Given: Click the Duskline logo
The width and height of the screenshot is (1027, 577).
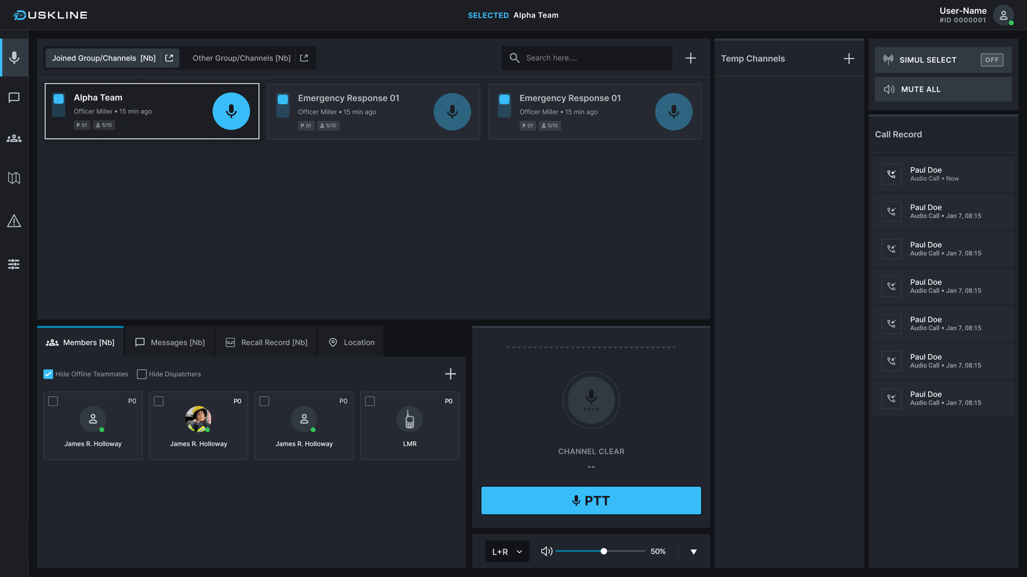Looking at the screenshot, I should tap(50, 15).
